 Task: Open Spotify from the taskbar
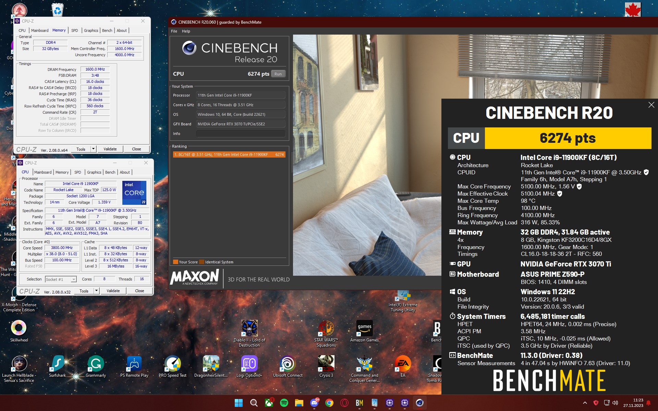(x=284, y=403)
